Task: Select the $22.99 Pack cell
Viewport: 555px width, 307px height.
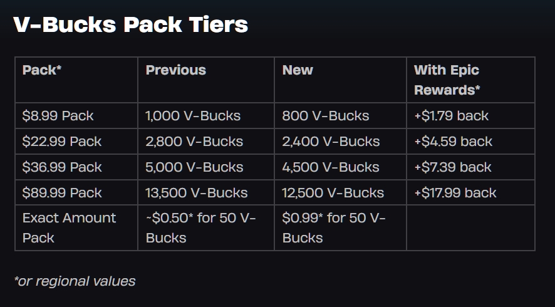Action: [61, 142]
